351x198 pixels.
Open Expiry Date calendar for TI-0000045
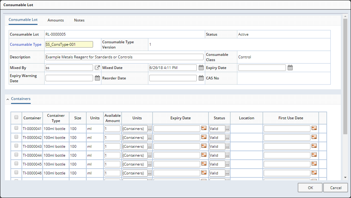point(204,163)
